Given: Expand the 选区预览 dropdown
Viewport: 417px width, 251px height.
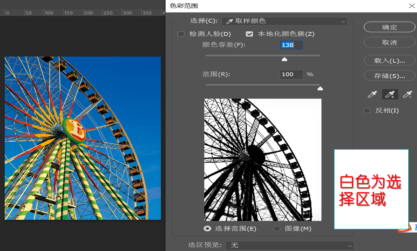Looking at the screenshot, I should 290,245.
